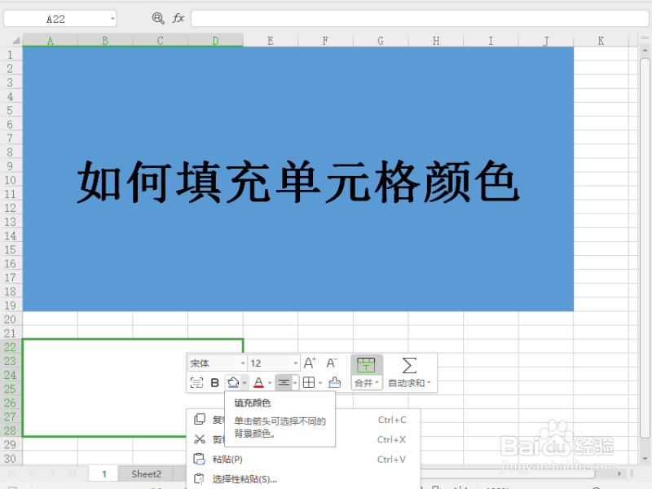
Task: Open the alignment dropdown arrow
Action: pyautogui.click(x=295, y=382)
